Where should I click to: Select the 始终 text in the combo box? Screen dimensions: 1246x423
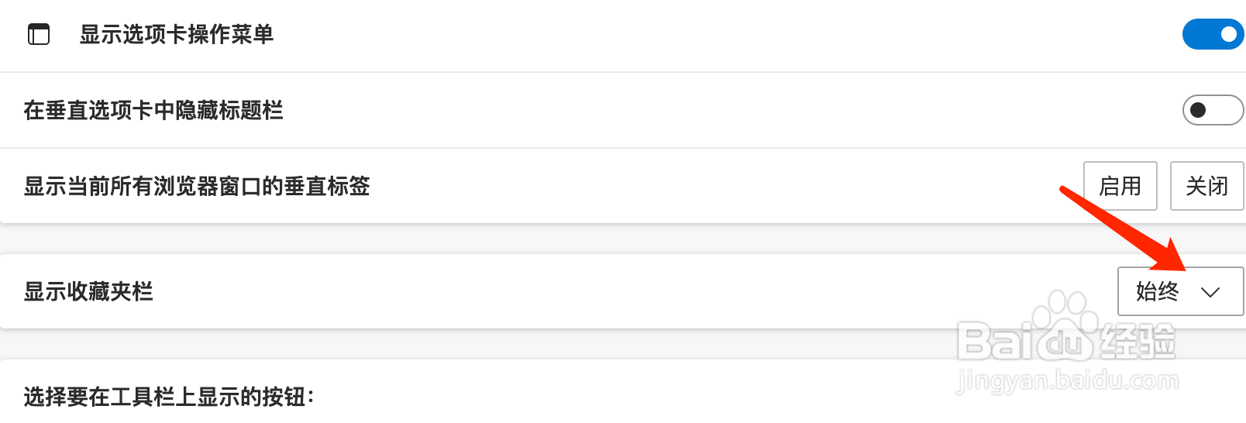point(1157,291)
